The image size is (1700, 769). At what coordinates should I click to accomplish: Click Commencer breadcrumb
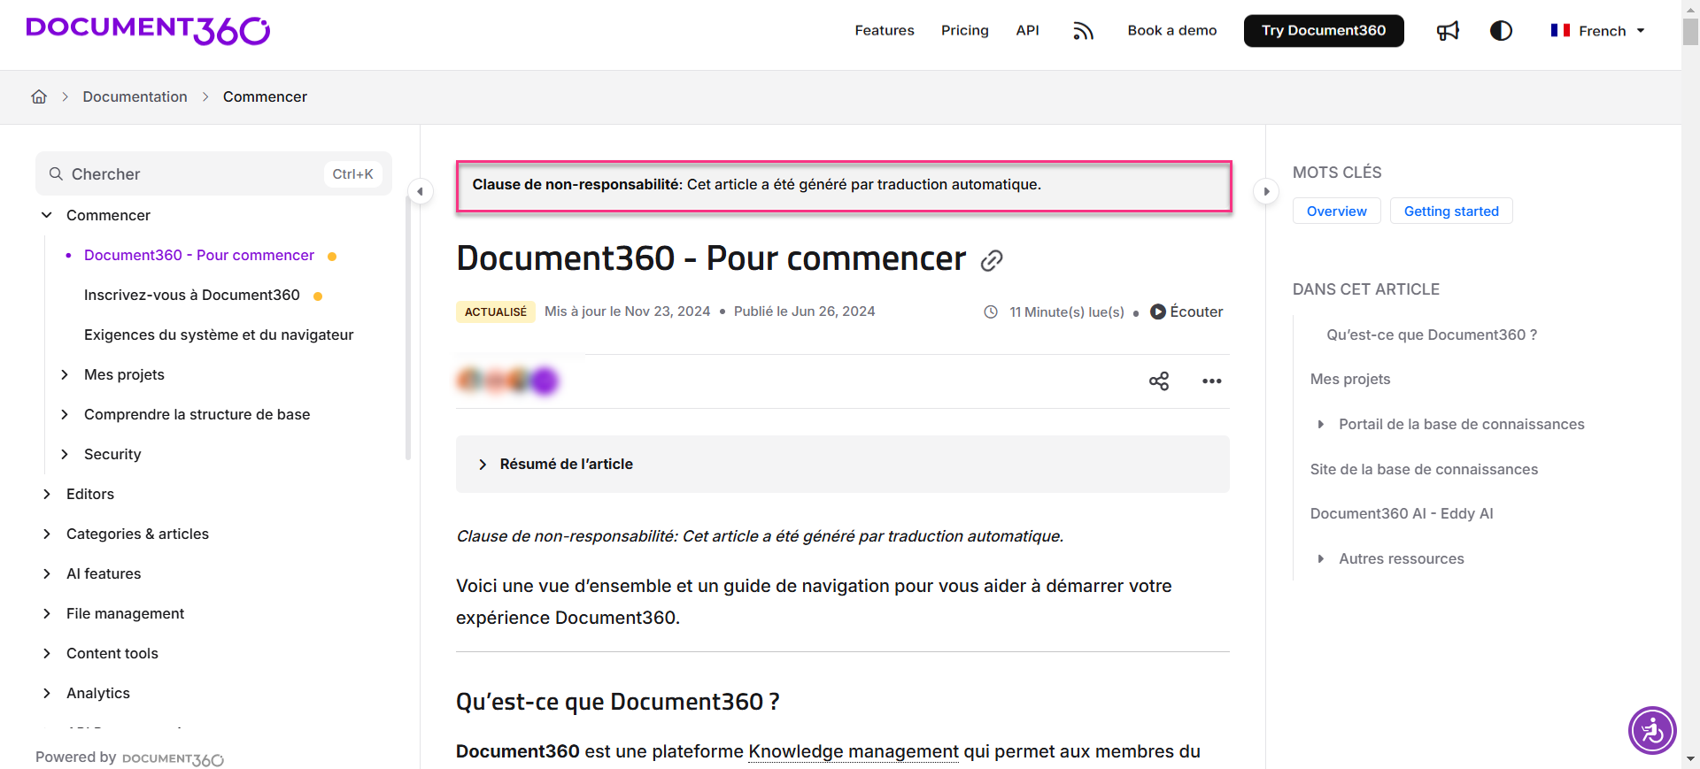[265, 96]
